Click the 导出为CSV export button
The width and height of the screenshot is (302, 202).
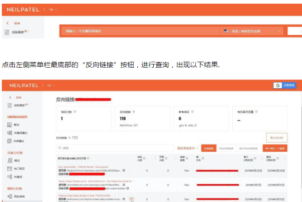[277, 138]
